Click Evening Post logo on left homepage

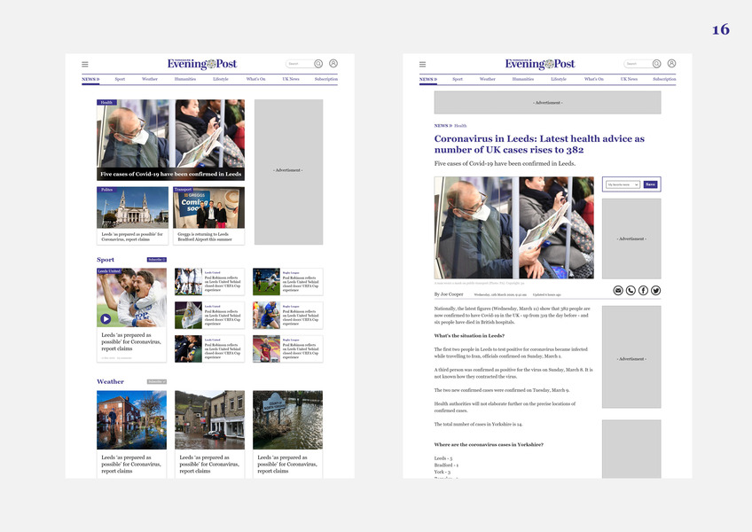click(202, 64)
